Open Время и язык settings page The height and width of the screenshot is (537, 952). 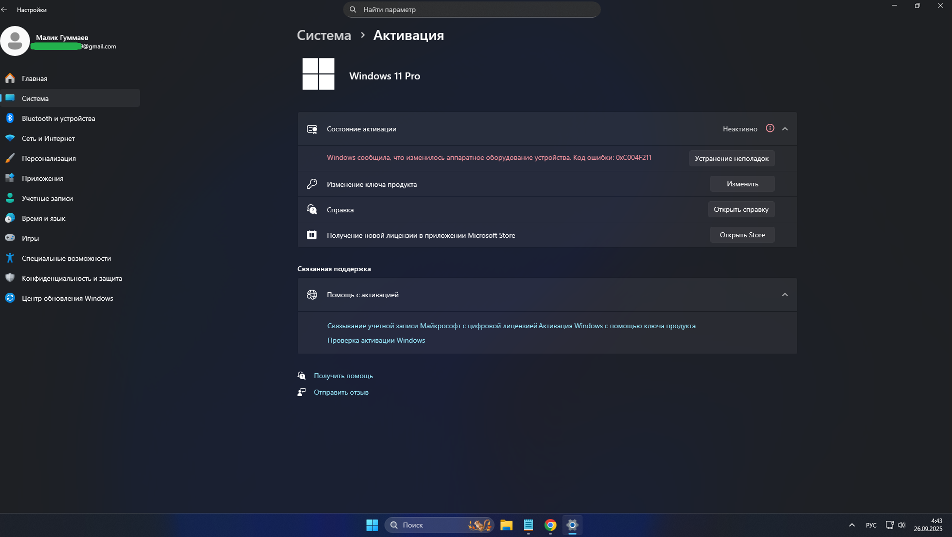70,218
